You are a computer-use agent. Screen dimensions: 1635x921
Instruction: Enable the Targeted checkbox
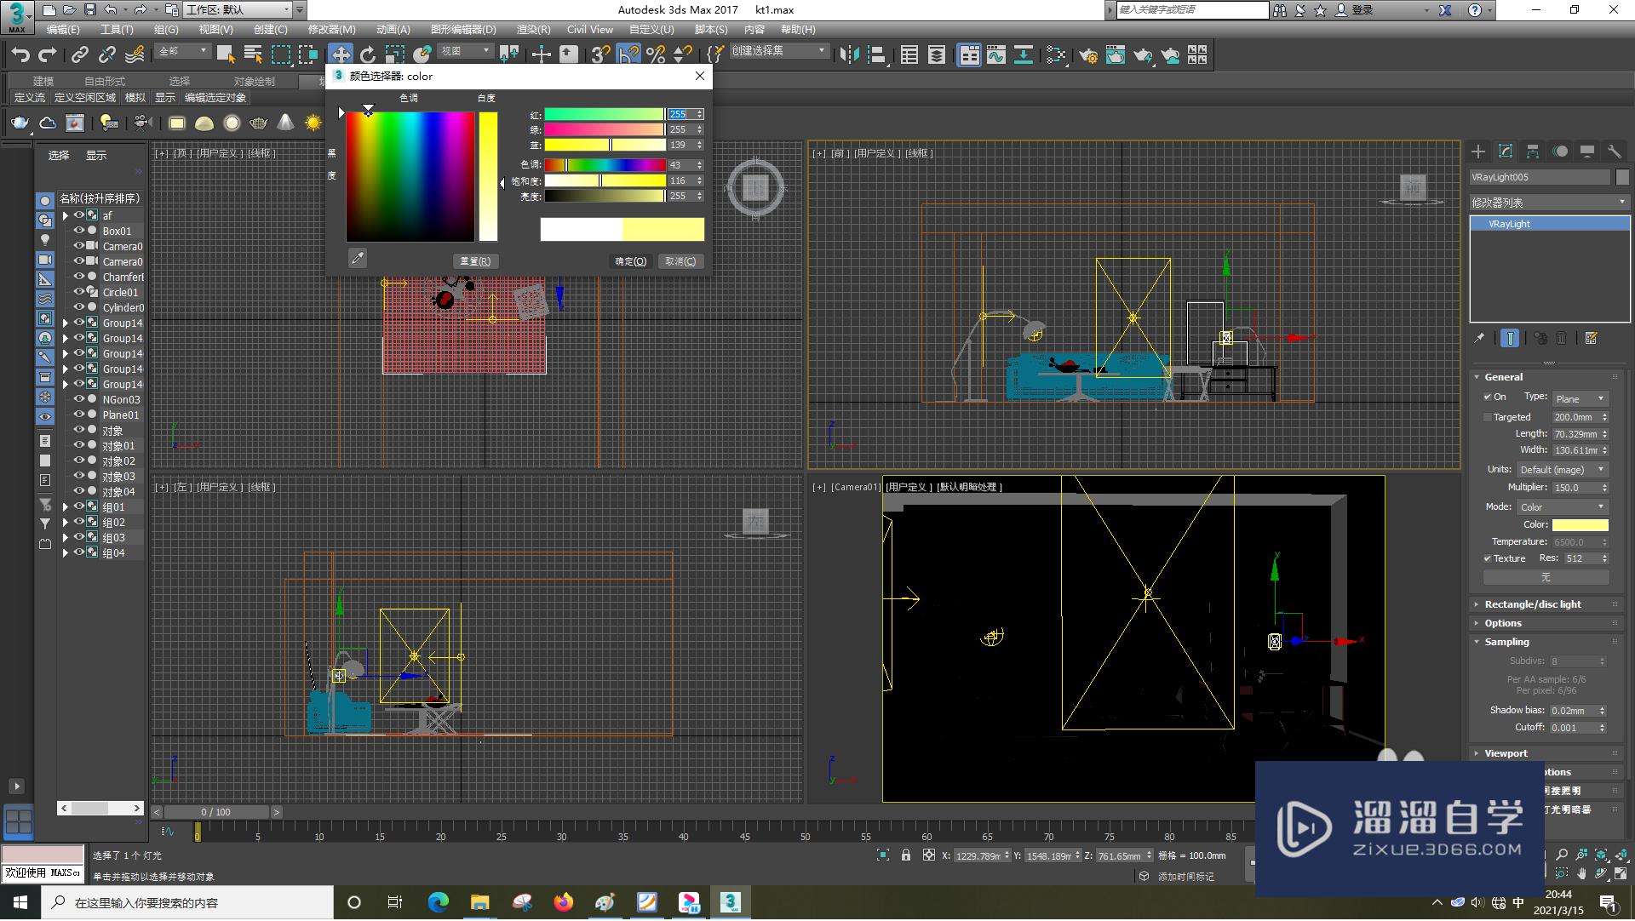1488,417
